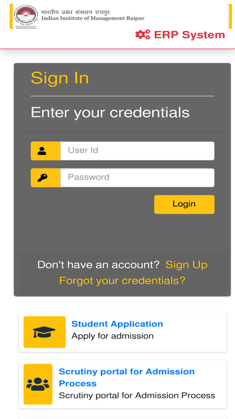
Task: Click the red gears ERP icon
Action: pos(143,35)
